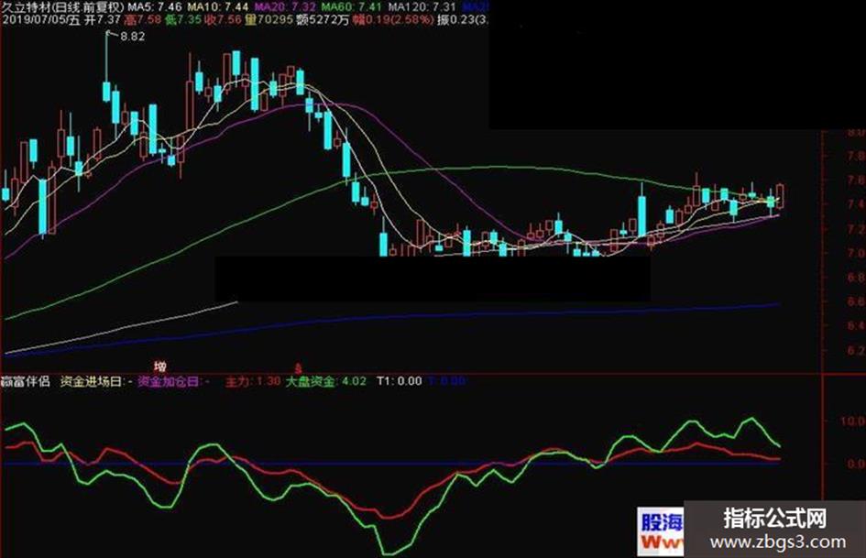Click the turnover value 额5272万
This screenshot has height=558, width=866.
pyautogui.click(x=323, y=20)
